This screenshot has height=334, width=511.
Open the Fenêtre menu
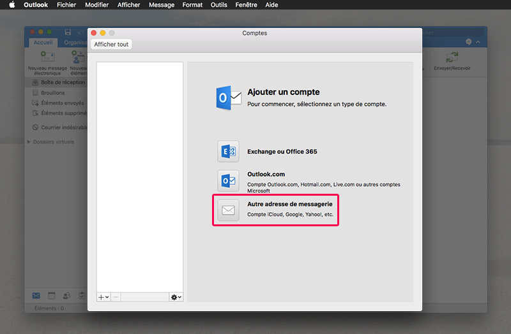[x=247, y=5]
